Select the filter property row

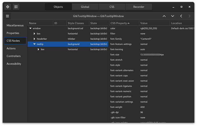coord(152,34)
